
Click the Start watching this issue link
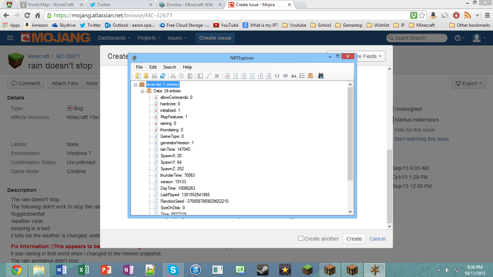[x=422, y=139]
